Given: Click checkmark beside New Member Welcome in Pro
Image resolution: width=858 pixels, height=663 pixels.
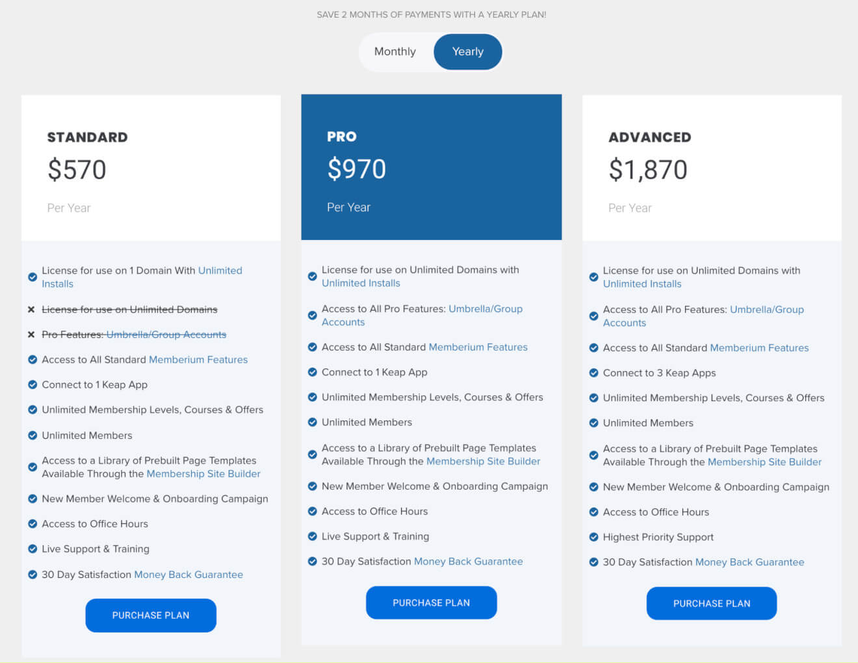Looking at the screenshot, I should tap(313, 486).
